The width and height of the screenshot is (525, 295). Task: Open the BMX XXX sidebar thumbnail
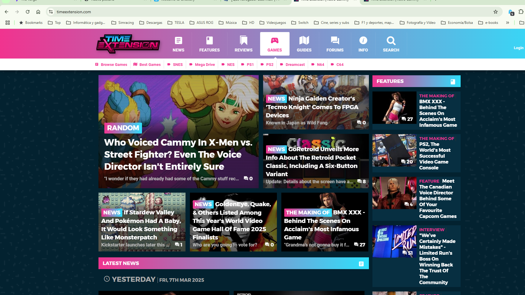pyautogui.click(x=394, y=108)
